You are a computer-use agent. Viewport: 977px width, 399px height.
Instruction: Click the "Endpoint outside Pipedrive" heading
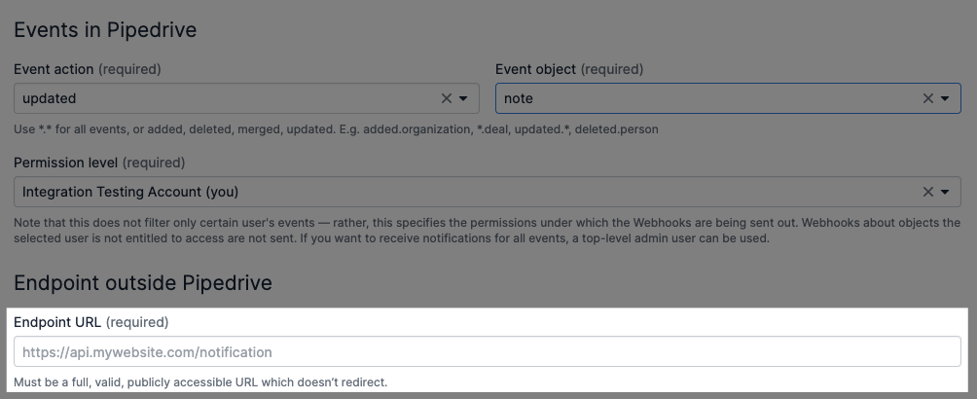tap(143, 283)
